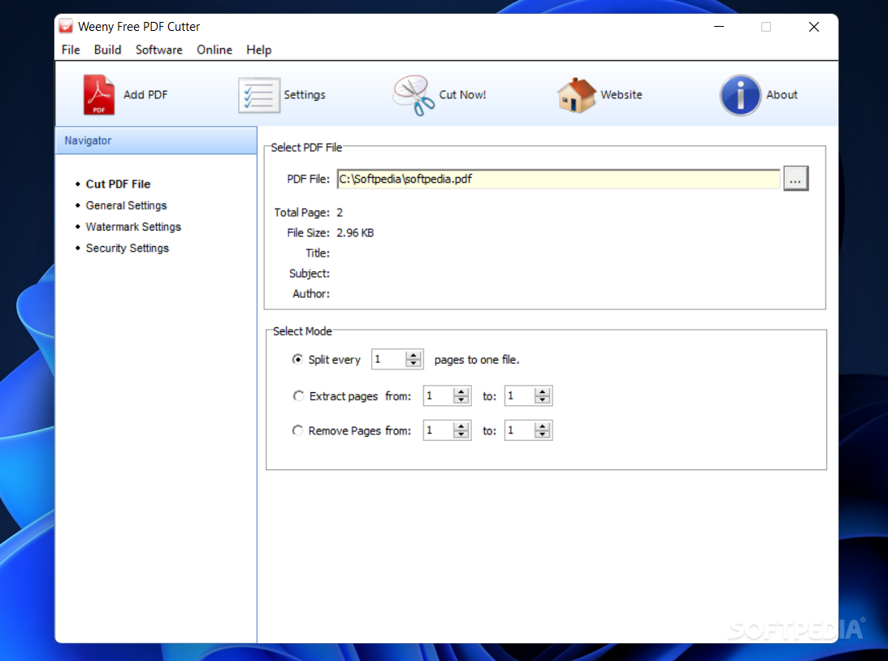Increase Extract pages from value

point(461,391)
